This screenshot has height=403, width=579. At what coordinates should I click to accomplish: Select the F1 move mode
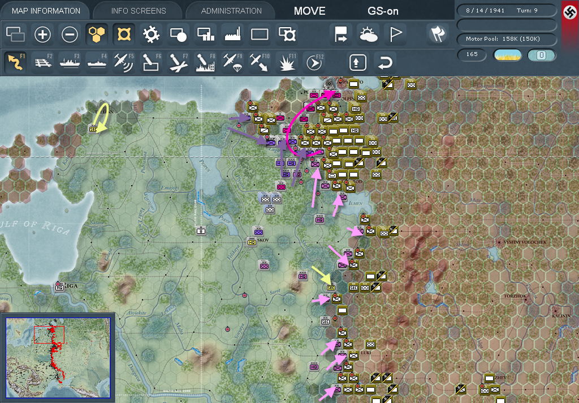coord(15,62)
